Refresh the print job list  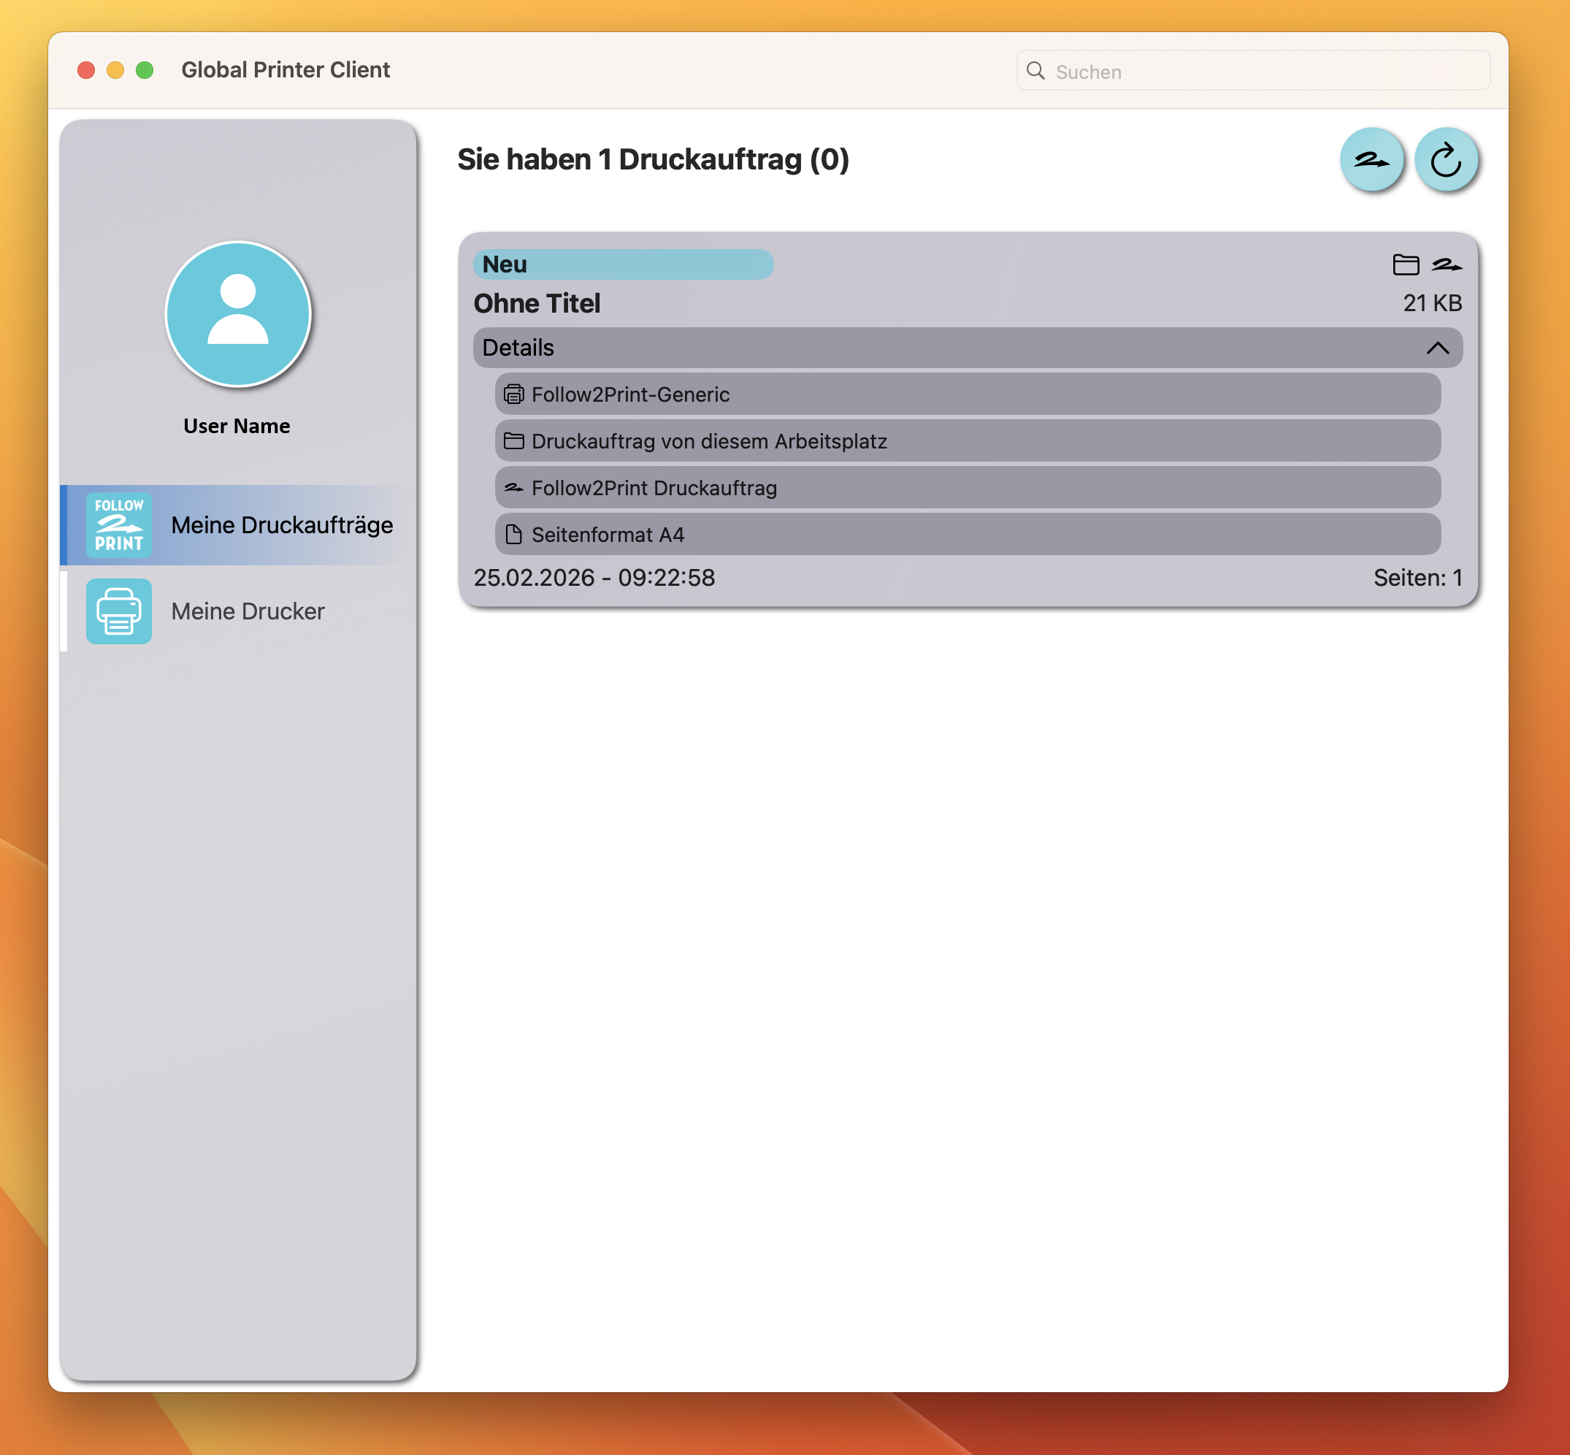pos(1447,160)
